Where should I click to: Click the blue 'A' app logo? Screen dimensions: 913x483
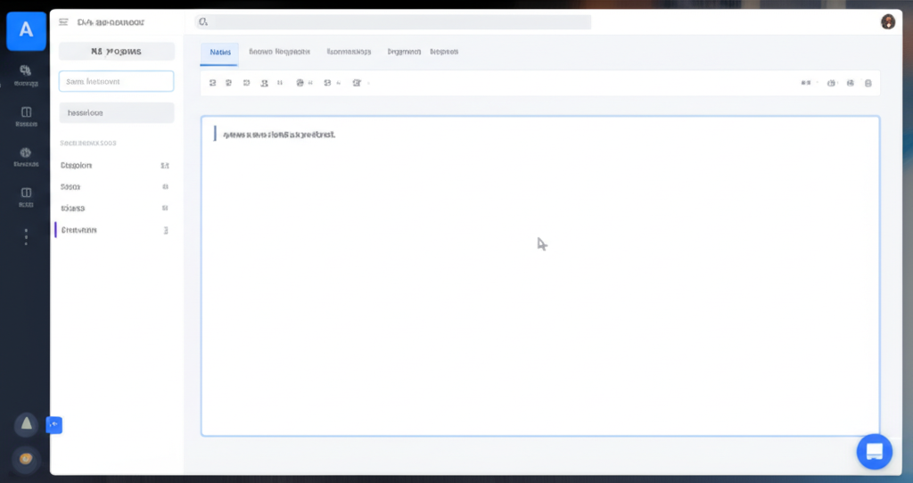pos(26,30)
